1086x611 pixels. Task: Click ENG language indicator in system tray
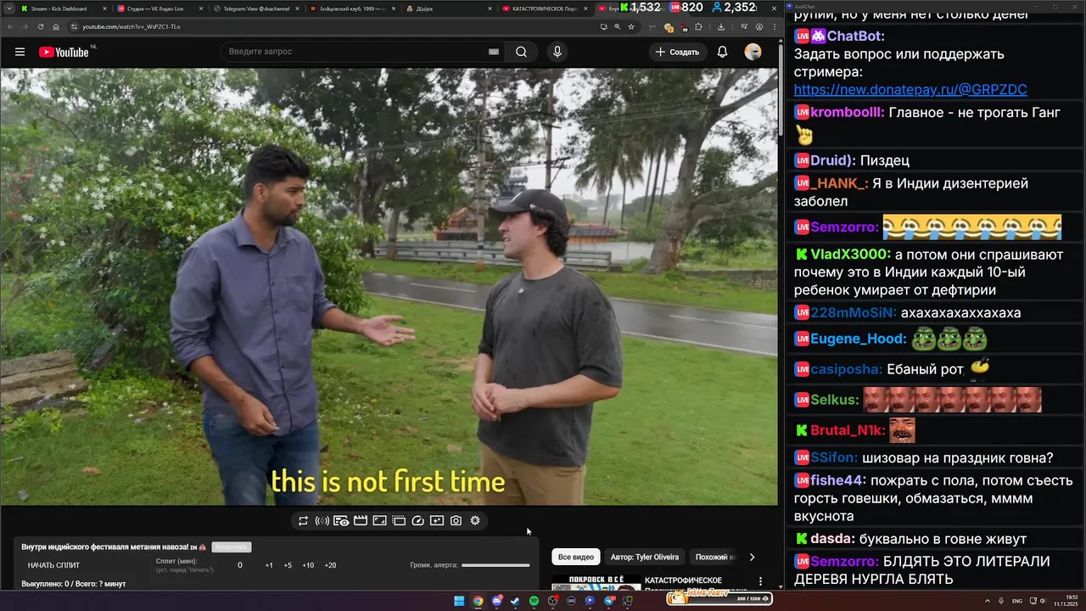1017,601
